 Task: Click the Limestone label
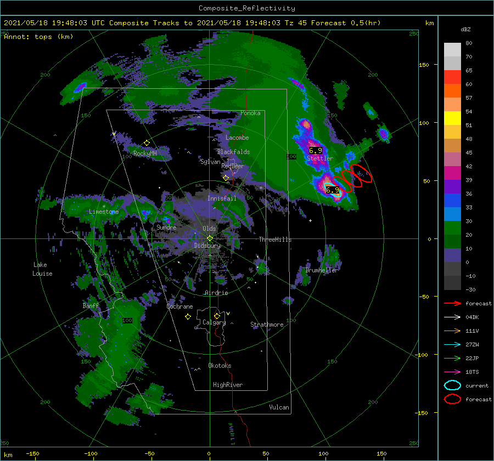104,212
